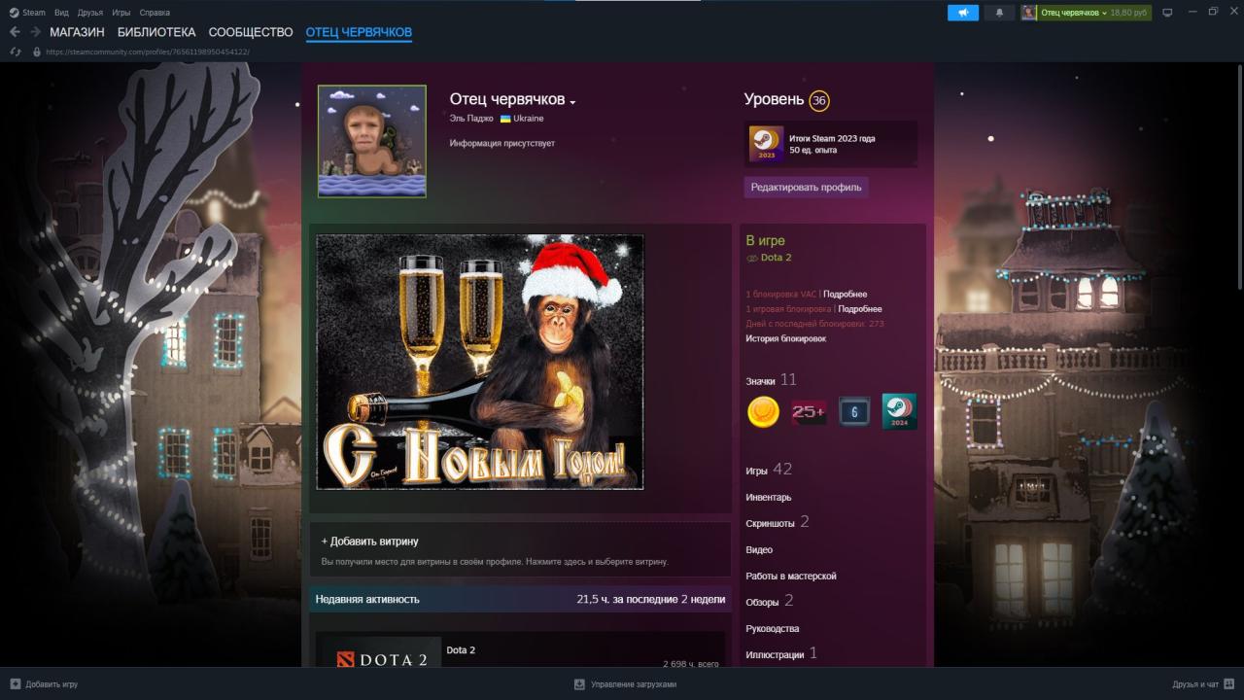This screenshot has width=1244, height=700.
Task: Open the Steam menu
Action: click(x=34, y=13)
